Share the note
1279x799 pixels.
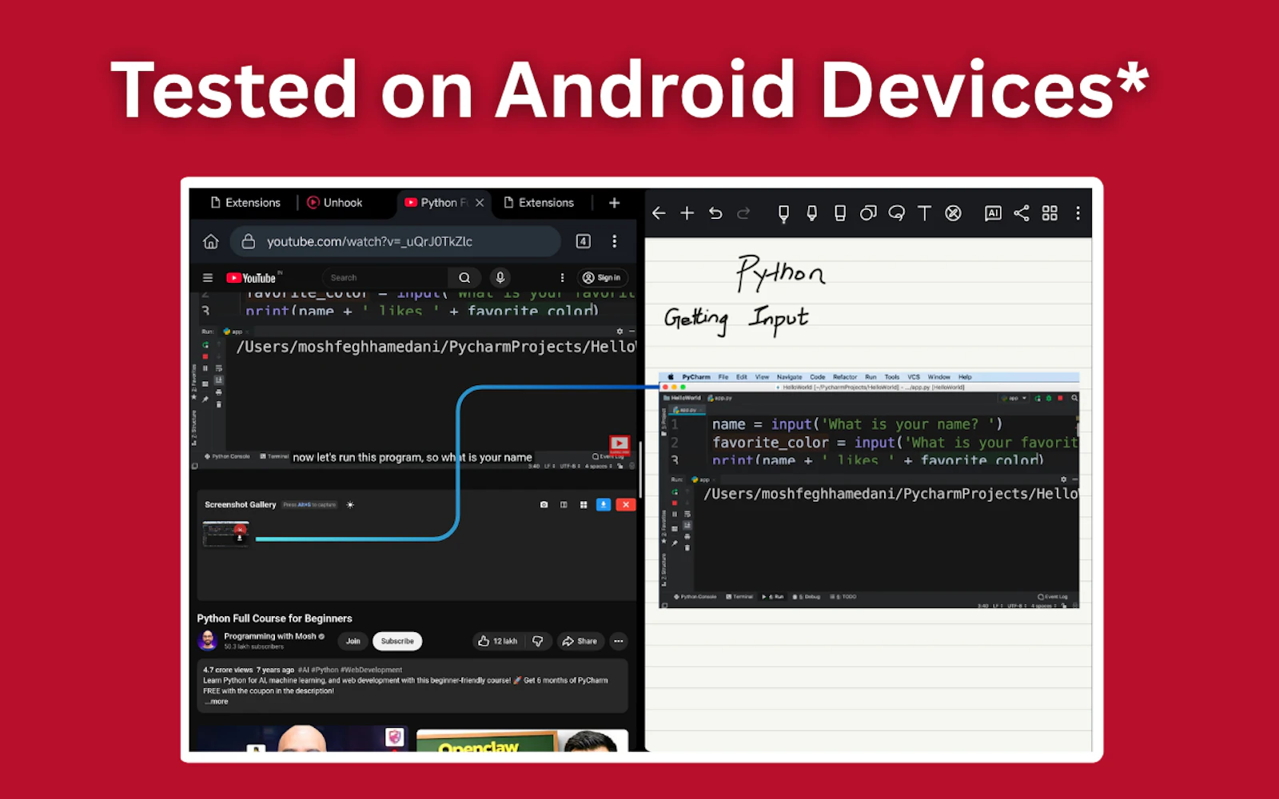[x=1022, y=213]
